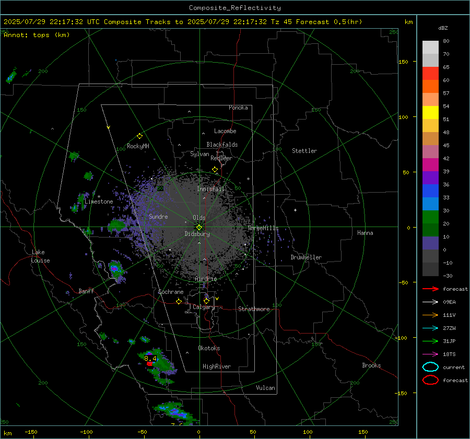
Task: Click the Cochrane label
Action: click(171, 292)
